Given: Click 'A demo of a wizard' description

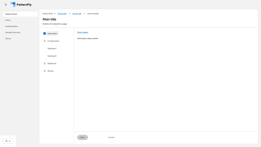Looking at the screenshot, I should click(55, 24).
